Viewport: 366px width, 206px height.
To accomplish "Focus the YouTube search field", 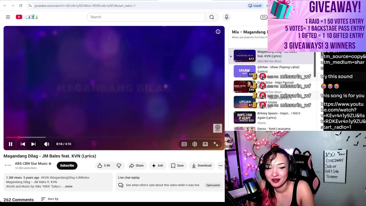I will pos(146,17).
